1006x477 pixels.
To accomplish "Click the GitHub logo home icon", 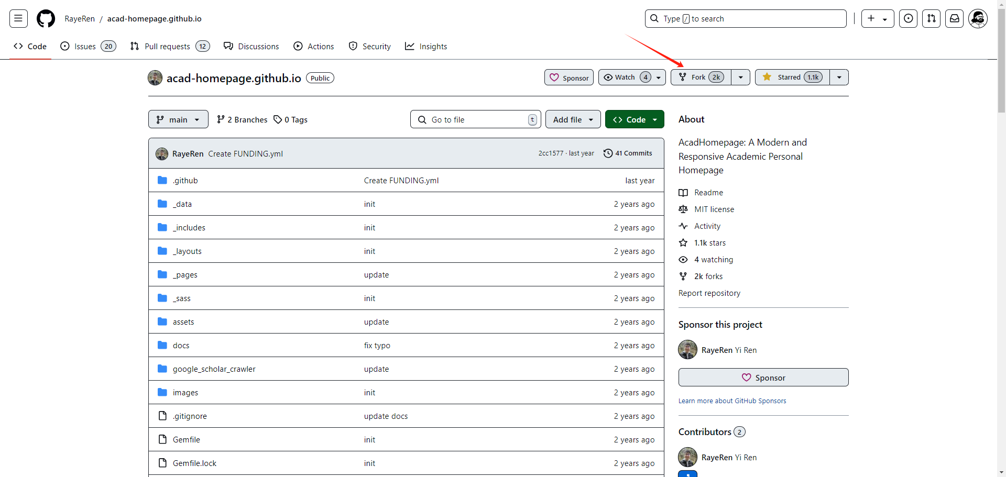I will 46,19.
